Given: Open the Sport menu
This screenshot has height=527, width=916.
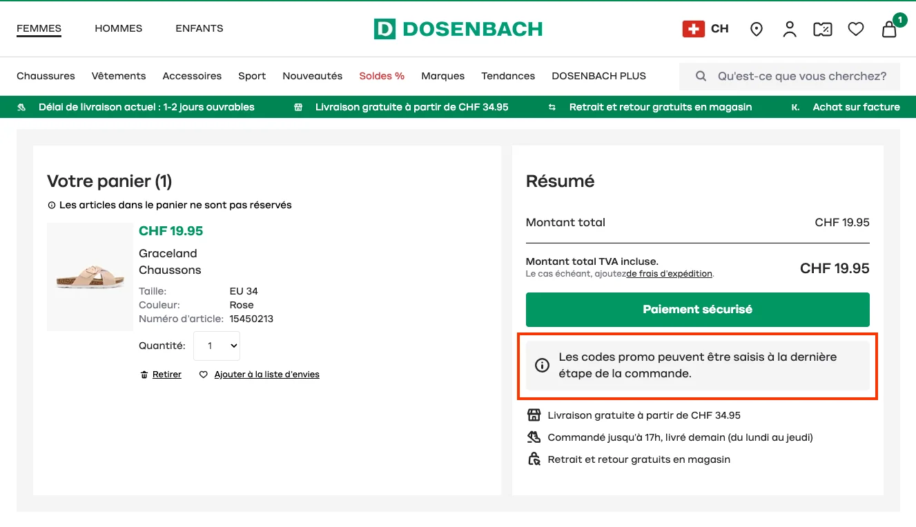Looking at the screenshot, I should pos(252,76).
